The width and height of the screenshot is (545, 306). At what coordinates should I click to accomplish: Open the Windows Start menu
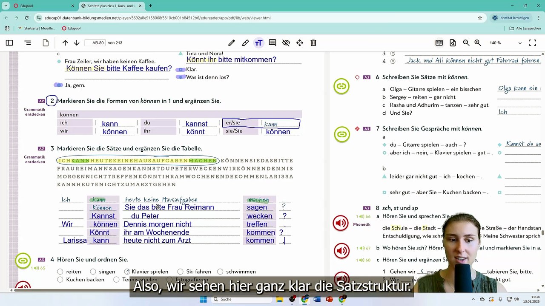tap(203, 299)
